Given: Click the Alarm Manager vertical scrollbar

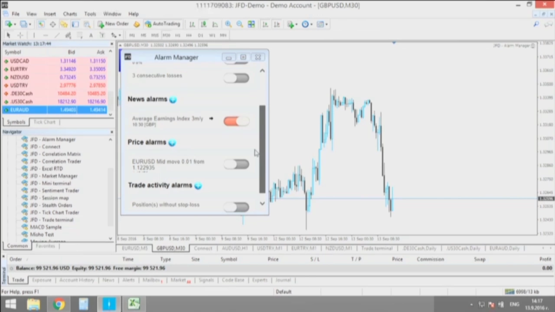Looking at the screenshot, I should 262,149.
